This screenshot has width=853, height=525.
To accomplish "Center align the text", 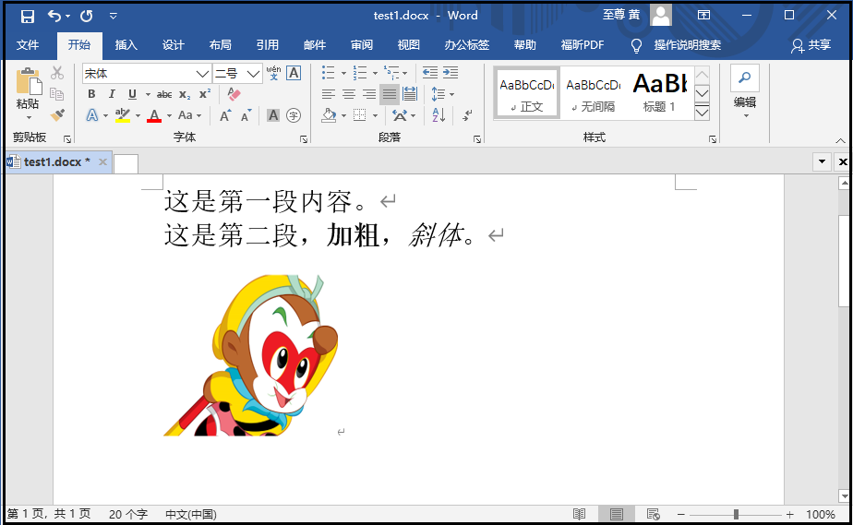I will 349,94.
